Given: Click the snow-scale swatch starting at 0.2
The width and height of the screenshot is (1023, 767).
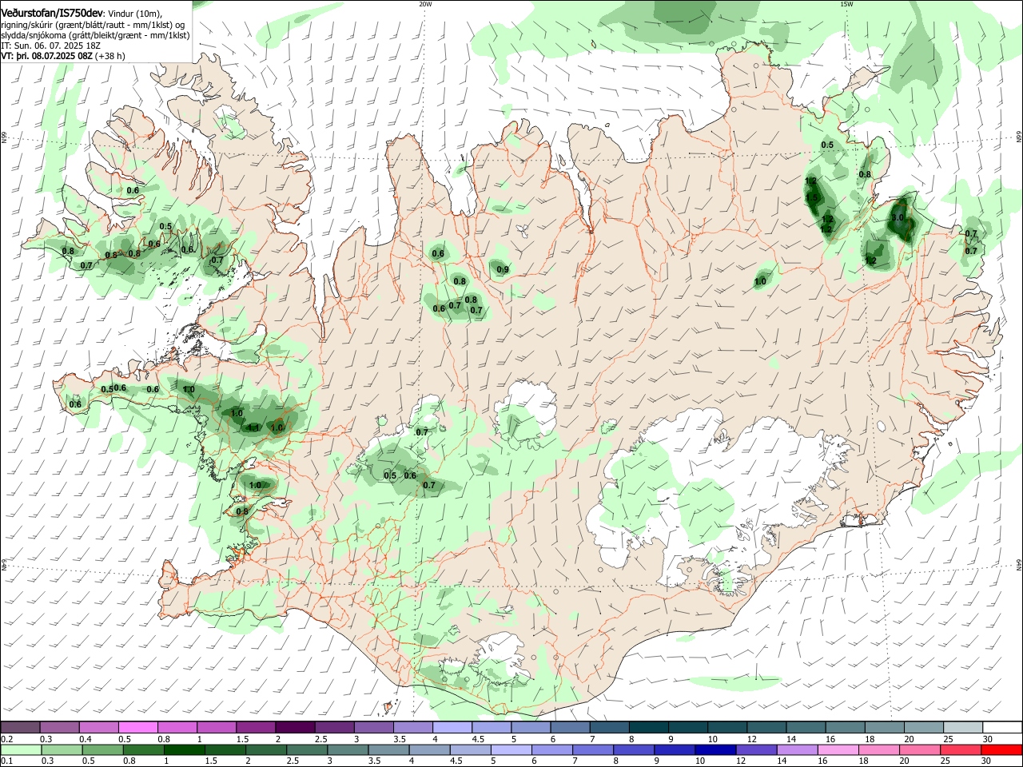Looking at the screenshot, I should point(21,727).
